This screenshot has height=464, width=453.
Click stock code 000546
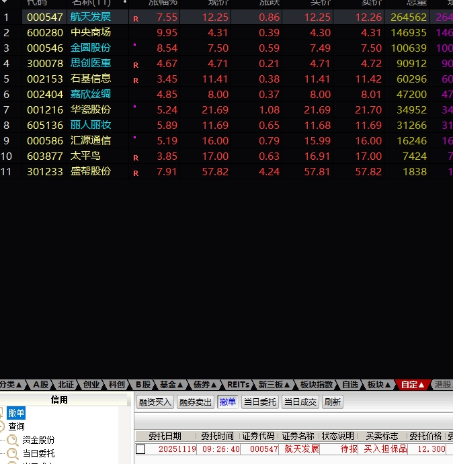point(45,48)
